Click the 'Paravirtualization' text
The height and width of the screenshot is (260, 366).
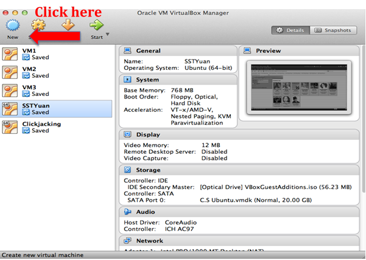197,123
